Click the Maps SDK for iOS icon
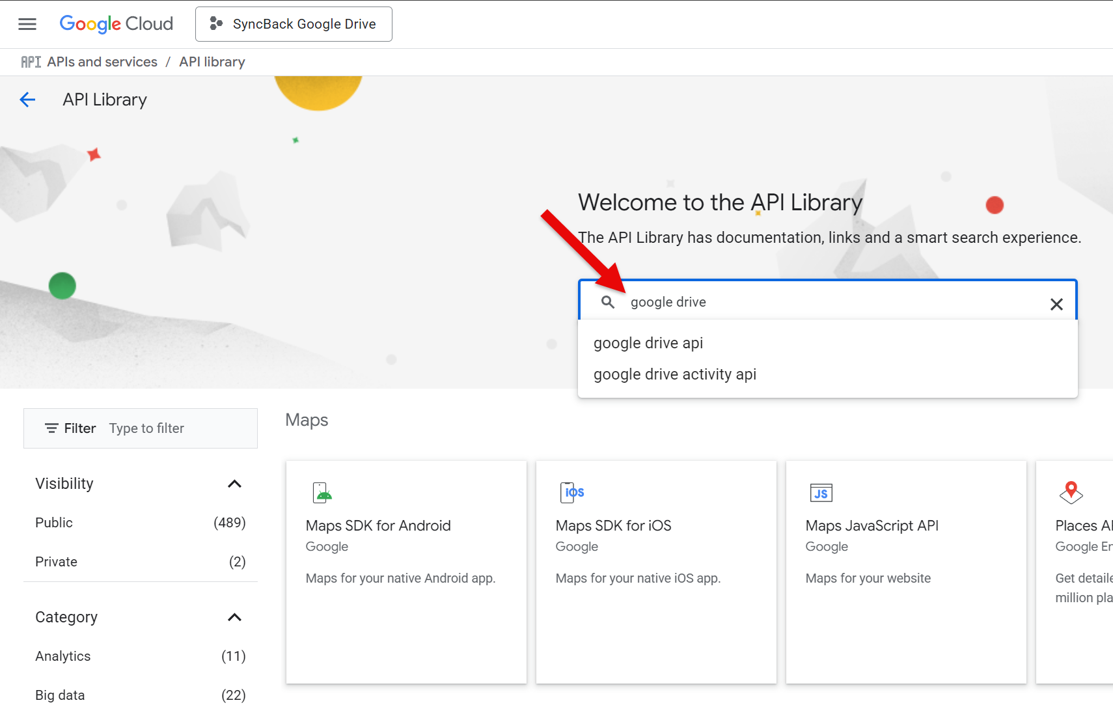1113x707 pixels. pos(572,493)
